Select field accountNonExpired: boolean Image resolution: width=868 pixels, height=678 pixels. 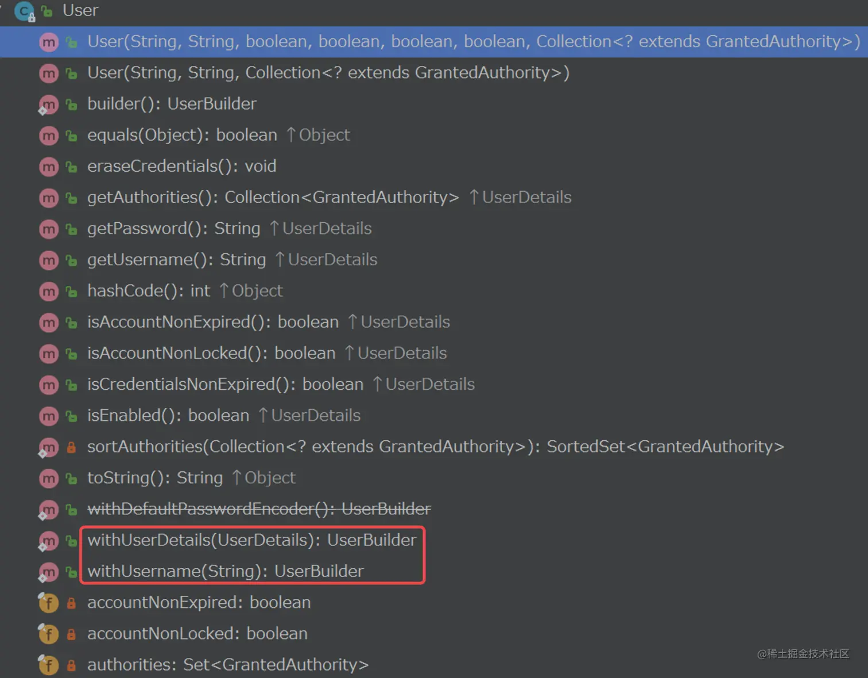click(x=199, y=602)
